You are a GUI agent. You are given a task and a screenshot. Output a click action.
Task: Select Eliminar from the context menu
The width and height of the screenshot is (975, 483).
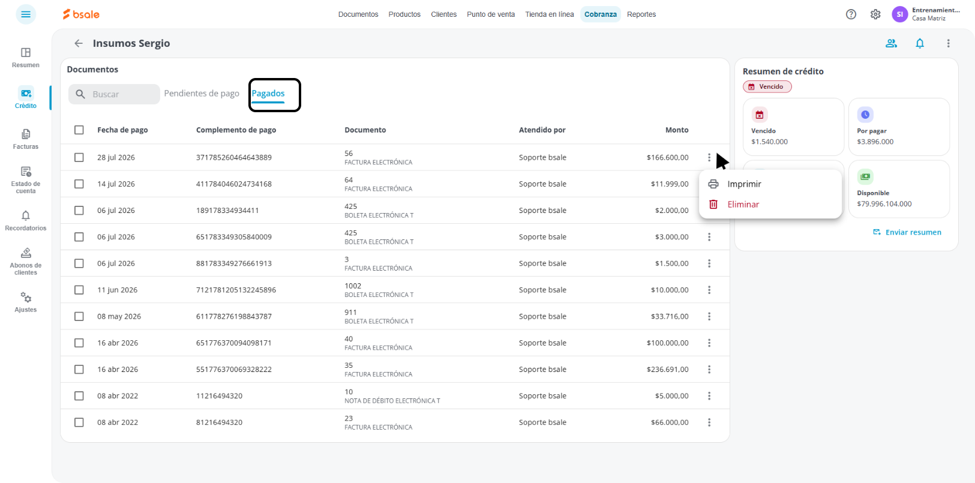[x=770, y=205]
